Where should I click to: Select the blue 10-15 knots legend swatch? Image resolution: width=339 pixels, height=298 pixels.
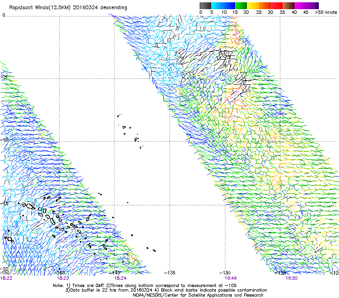click(229, 6)
